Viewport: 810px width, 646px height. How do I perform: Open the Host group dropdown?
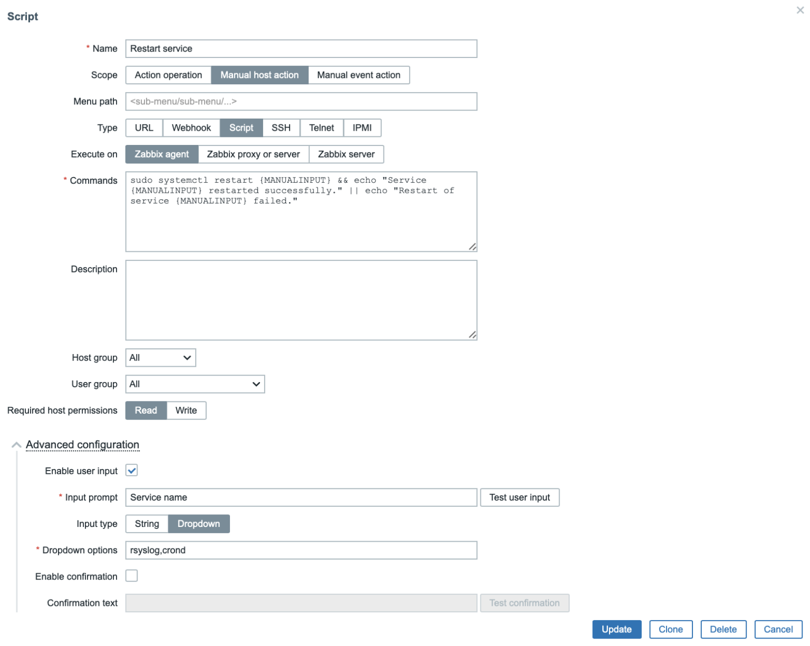point(160,357)
